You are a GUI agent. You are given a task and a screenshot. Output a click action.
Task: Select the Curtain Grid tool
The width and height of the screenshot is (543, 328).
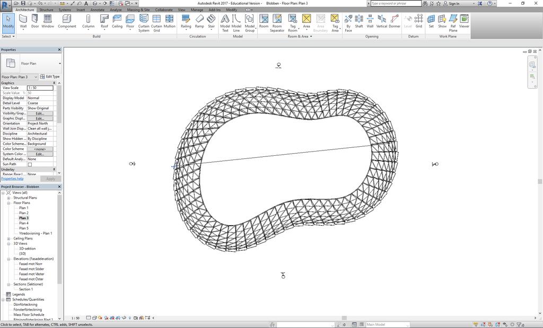click(x=156, y=23)
